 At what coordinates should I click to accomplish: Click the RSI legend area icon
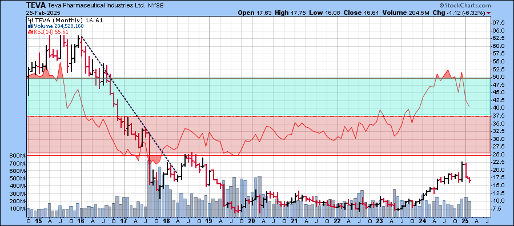[31, 31]
